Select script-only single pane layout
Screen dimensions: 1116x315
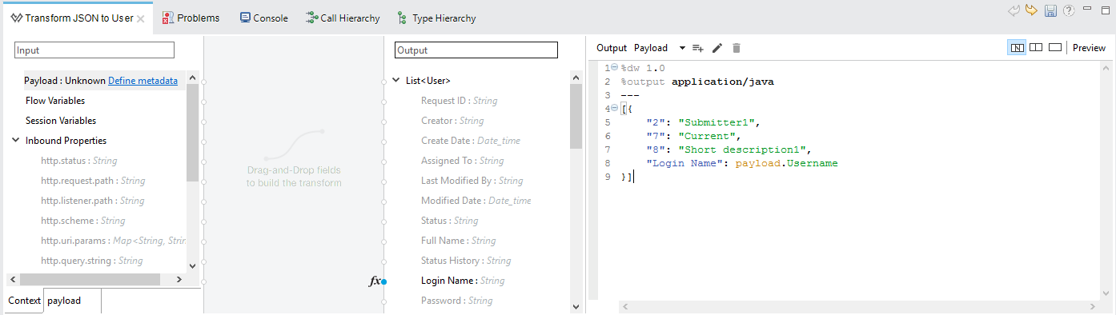pyautogui.click(x=1055, y=48)
